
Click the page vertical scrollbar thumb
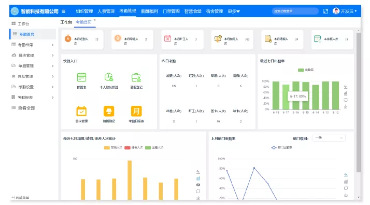click(x=359, y=102)
